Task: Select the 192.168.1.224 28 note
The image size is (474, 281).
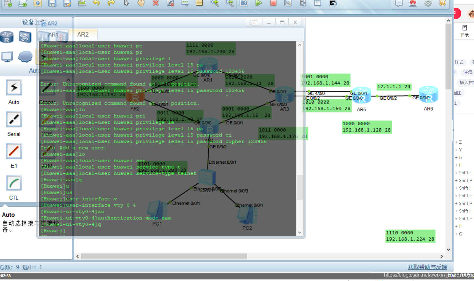Action: click(410, 236)
